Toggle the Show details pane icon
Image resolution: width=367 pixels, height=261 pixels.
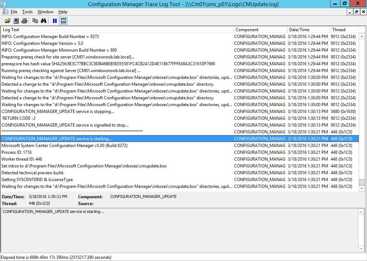(x=63, y=21)
